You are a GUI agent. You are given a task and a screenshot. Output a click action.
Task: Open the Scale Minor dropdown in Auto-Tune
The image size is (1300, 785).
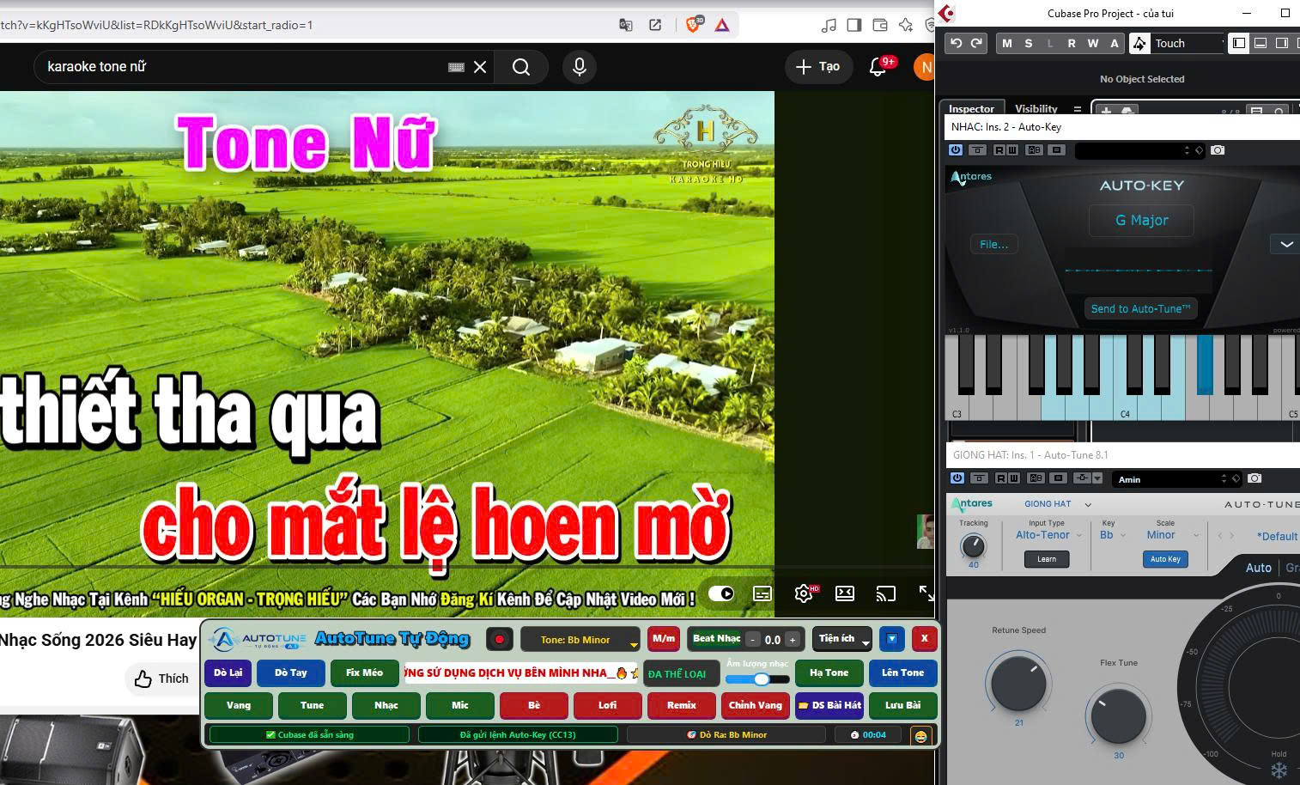pos(1173,535)
